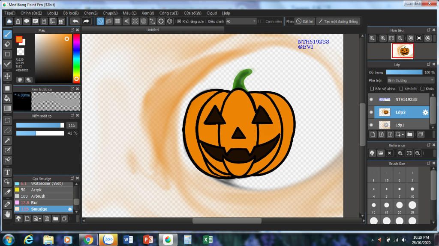Viewport: 439px width, 246px height.
Task: Select the Hand tool
Action: (8, 214)
